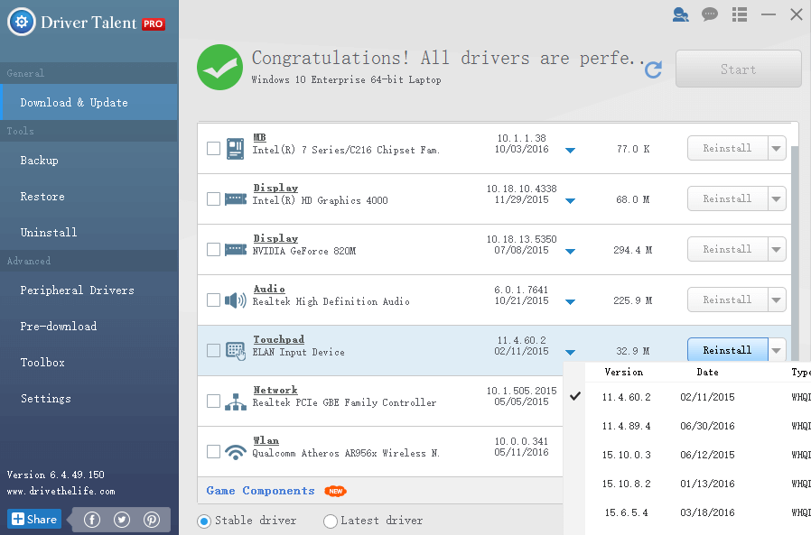This screenshot has height=535, width=811.
Task: Share on Pinterest icon
Action: coord(152,520)
